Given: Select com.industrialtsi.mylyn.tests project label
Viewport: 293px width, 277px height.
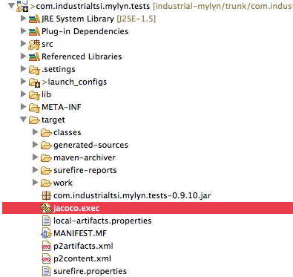Looking at the screenshot, I should (x=93, y=6).
